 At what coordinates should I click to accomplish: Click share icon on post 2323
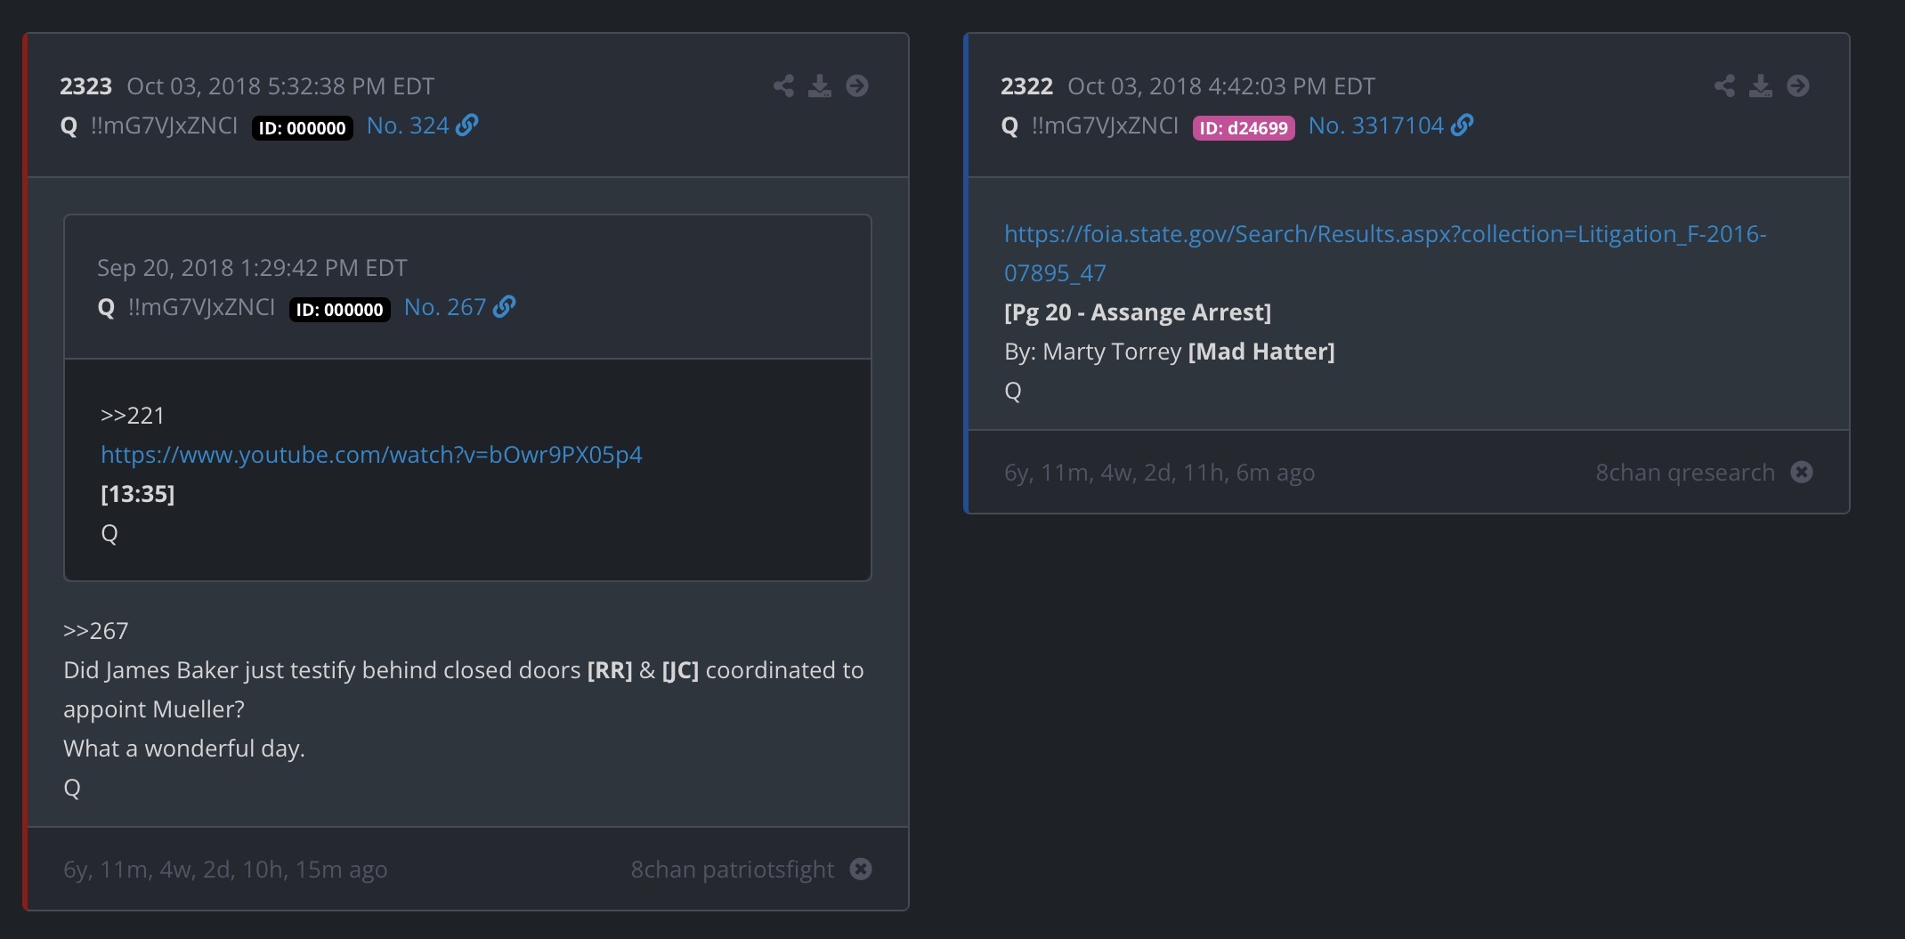[783, 86]
